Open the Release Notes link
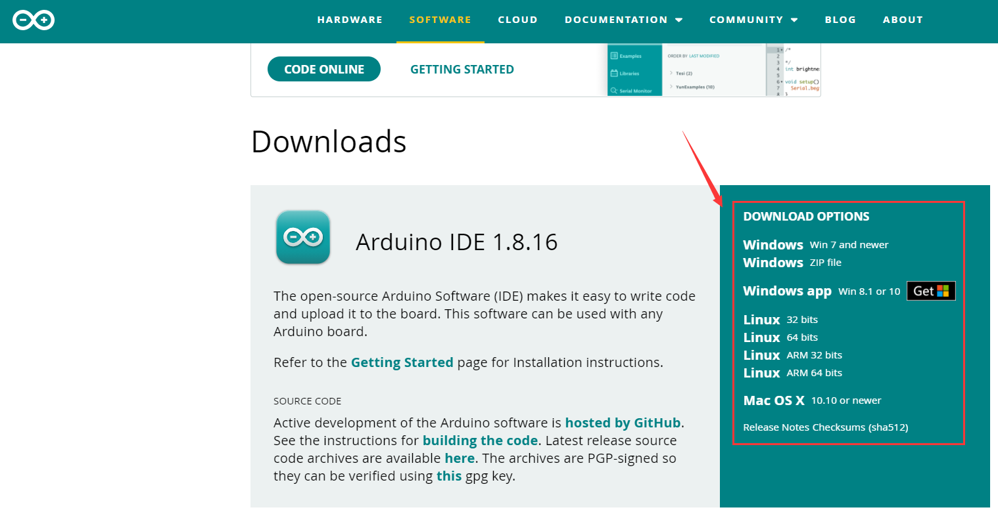This screenshot has width=998, height=518. (x=776, y=427)
